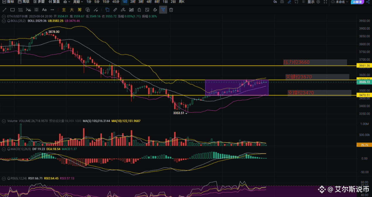Open the 高级 advanced menu
The image size is (372, 197).
pyautogui.click(x=23, y=2)
